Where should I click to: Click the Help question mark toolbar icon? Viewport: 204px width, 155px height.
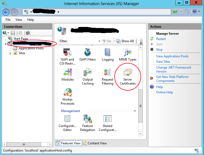point(194,11)
